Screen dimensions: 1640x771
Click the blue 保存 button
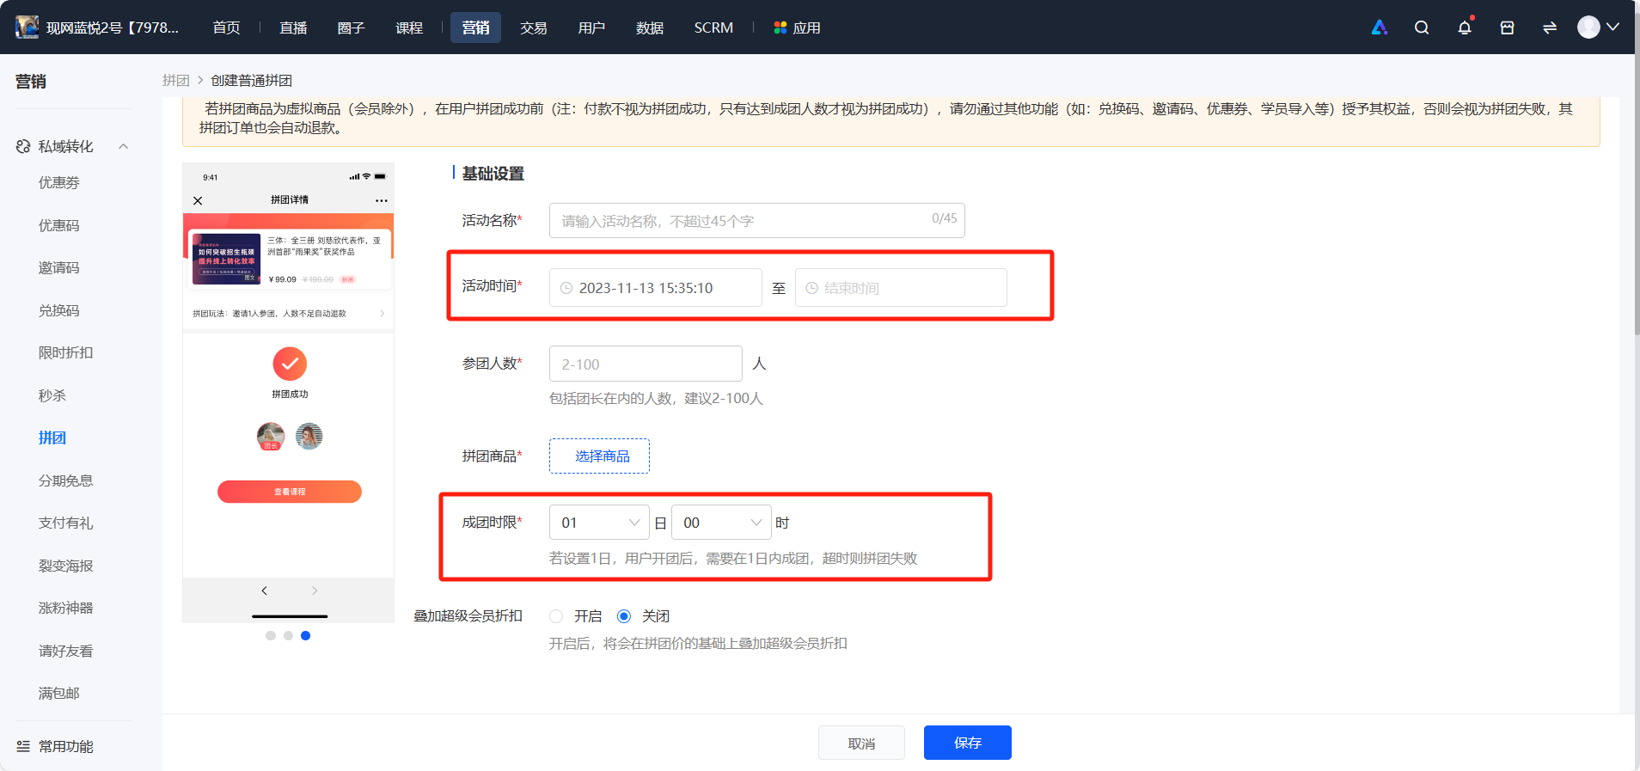pyautogui.click(x=967, y=743)
